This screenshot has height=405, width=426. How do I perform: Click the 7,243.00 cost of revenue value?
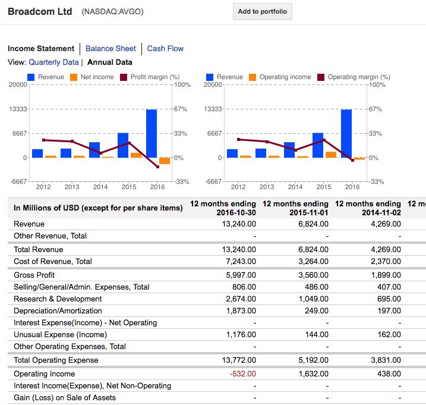241,262
